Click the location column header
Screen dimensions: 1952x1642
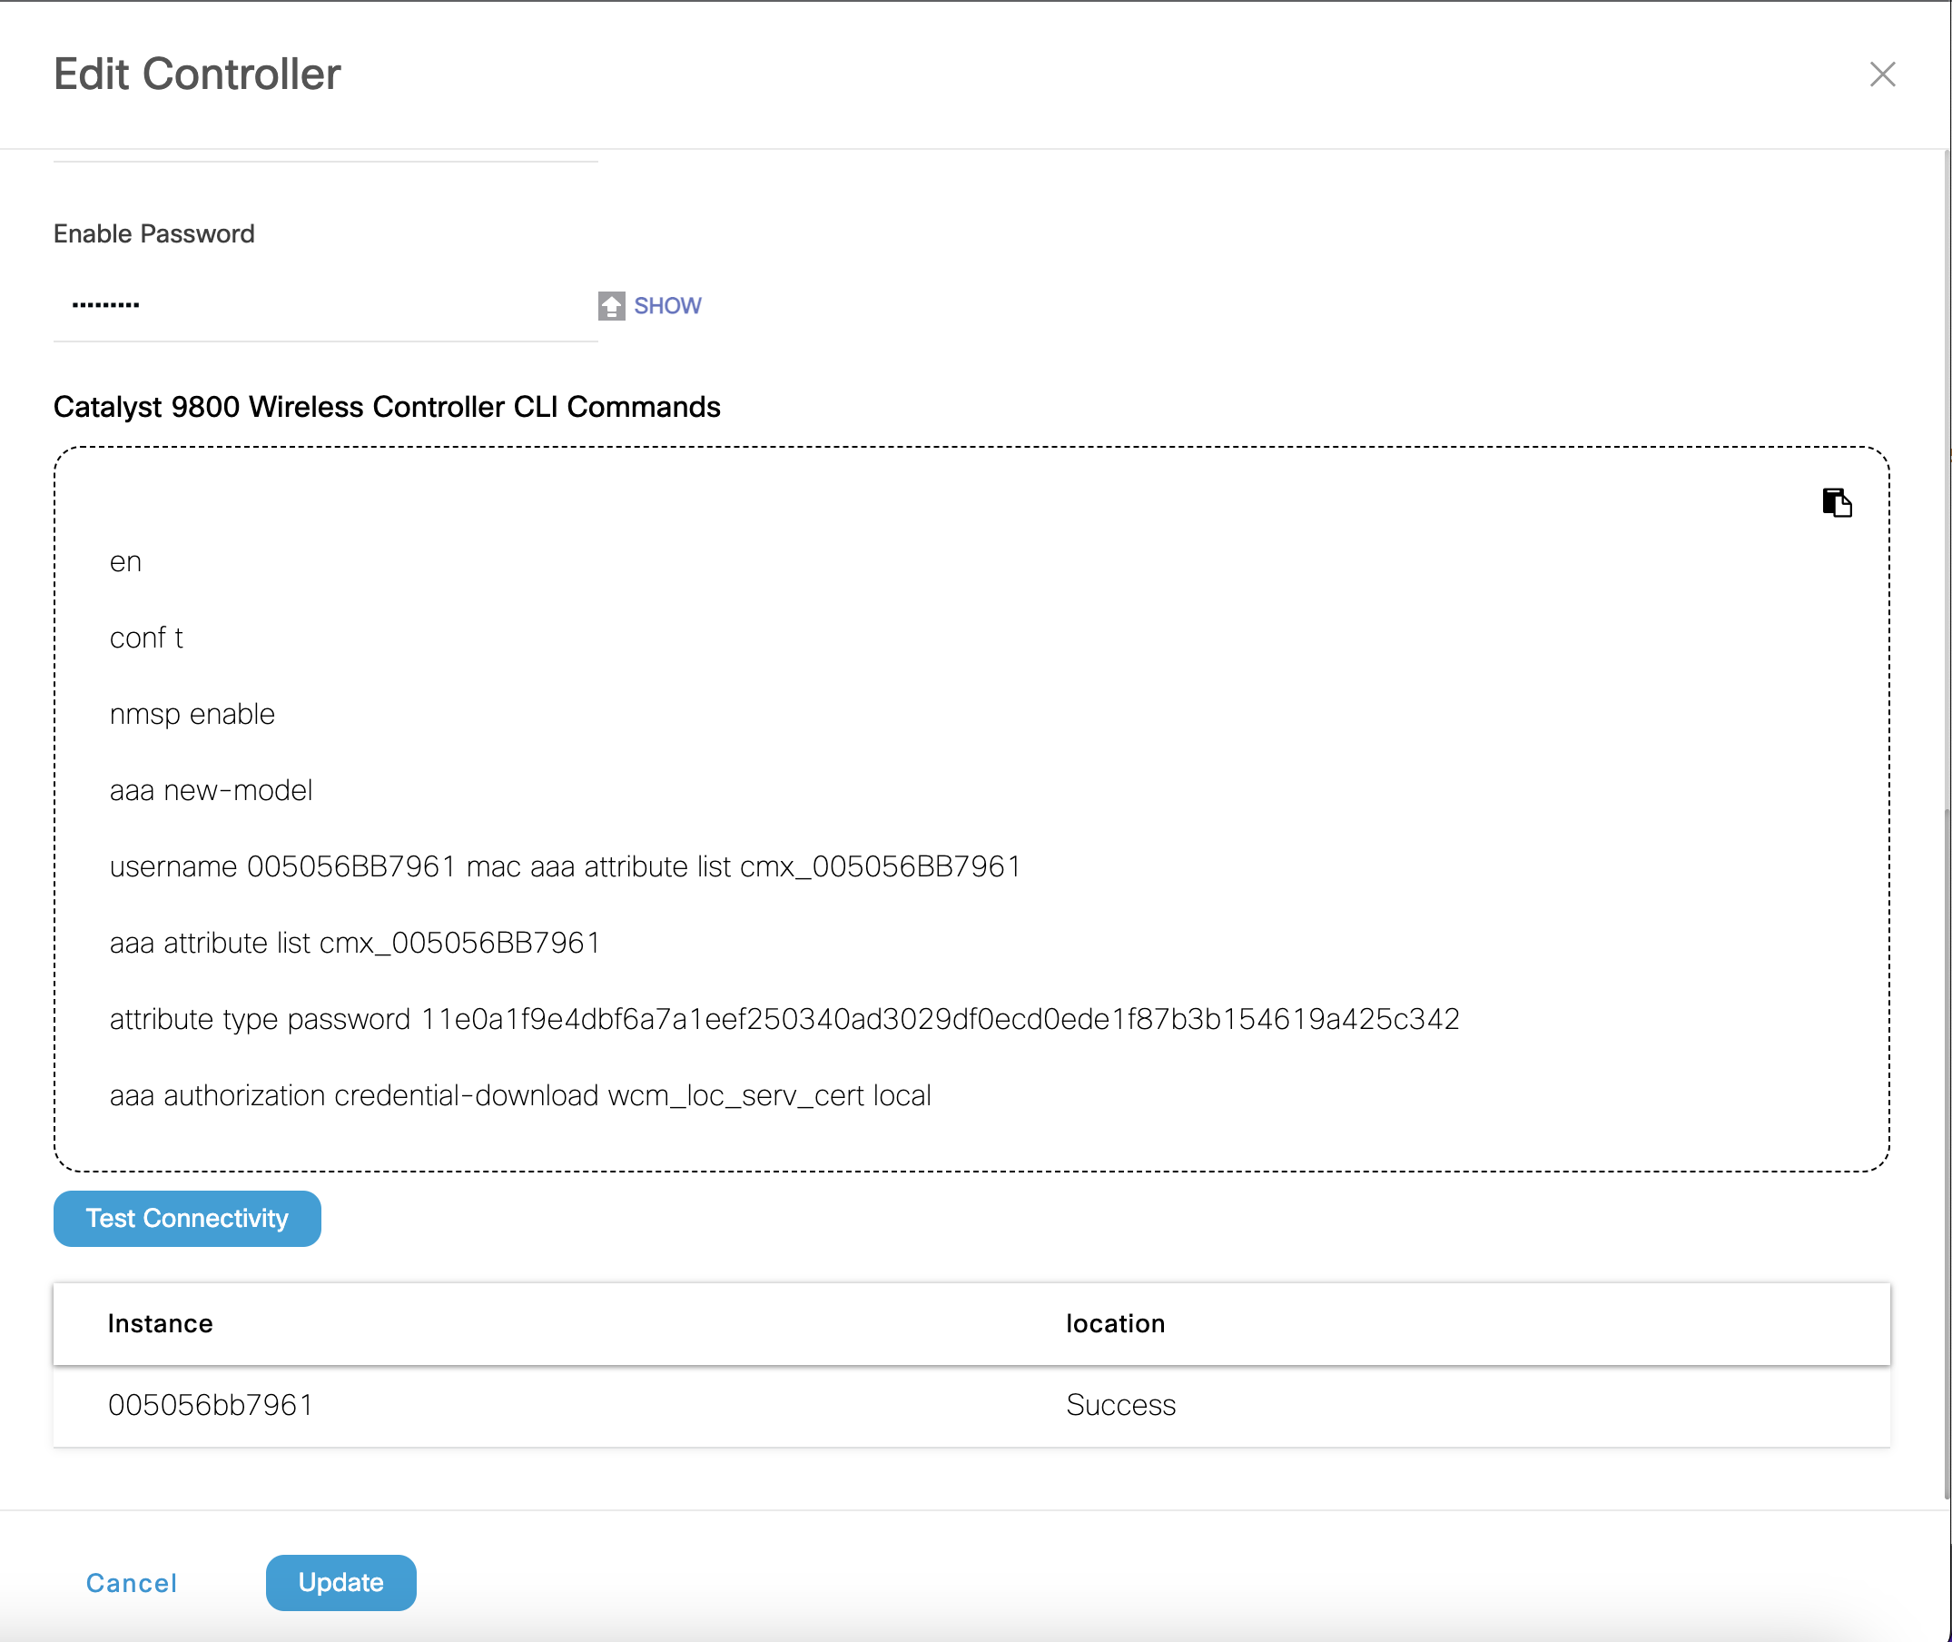pyautogui.click(x=1115, y=1322)
